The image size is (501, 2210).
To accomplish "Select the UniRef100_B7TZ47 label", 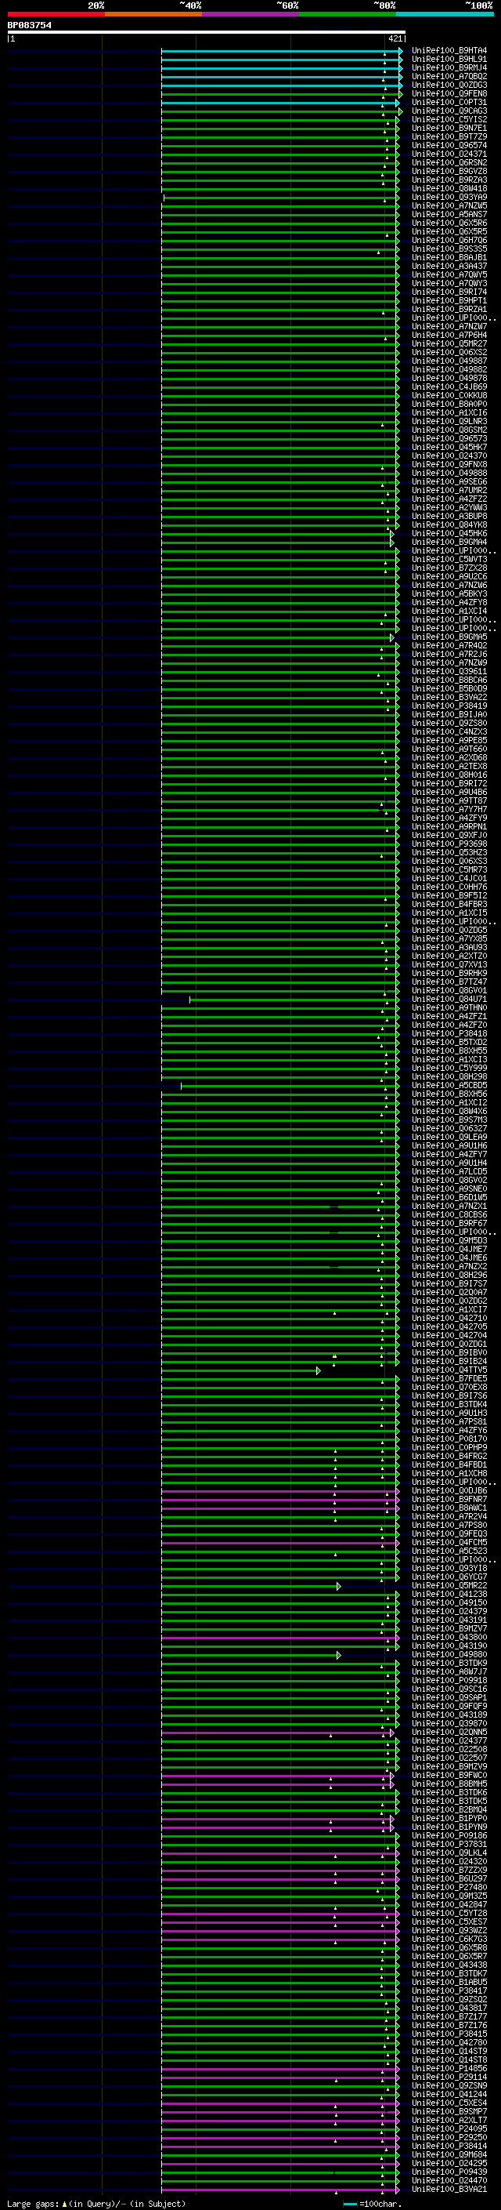I will pyautogui.click(x=449, y=982).
